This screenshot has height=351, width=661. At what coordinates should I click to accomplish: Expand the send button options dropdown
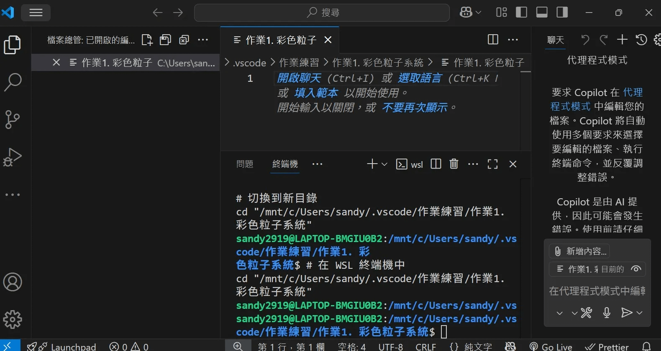(x=640, y=313)
